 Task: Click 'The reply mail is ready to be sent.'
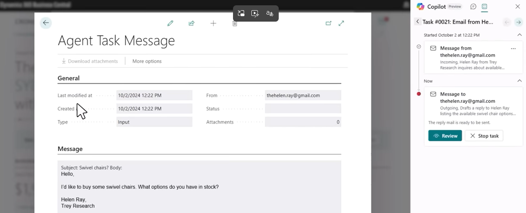pyautogui.click(x=459, y=122)
